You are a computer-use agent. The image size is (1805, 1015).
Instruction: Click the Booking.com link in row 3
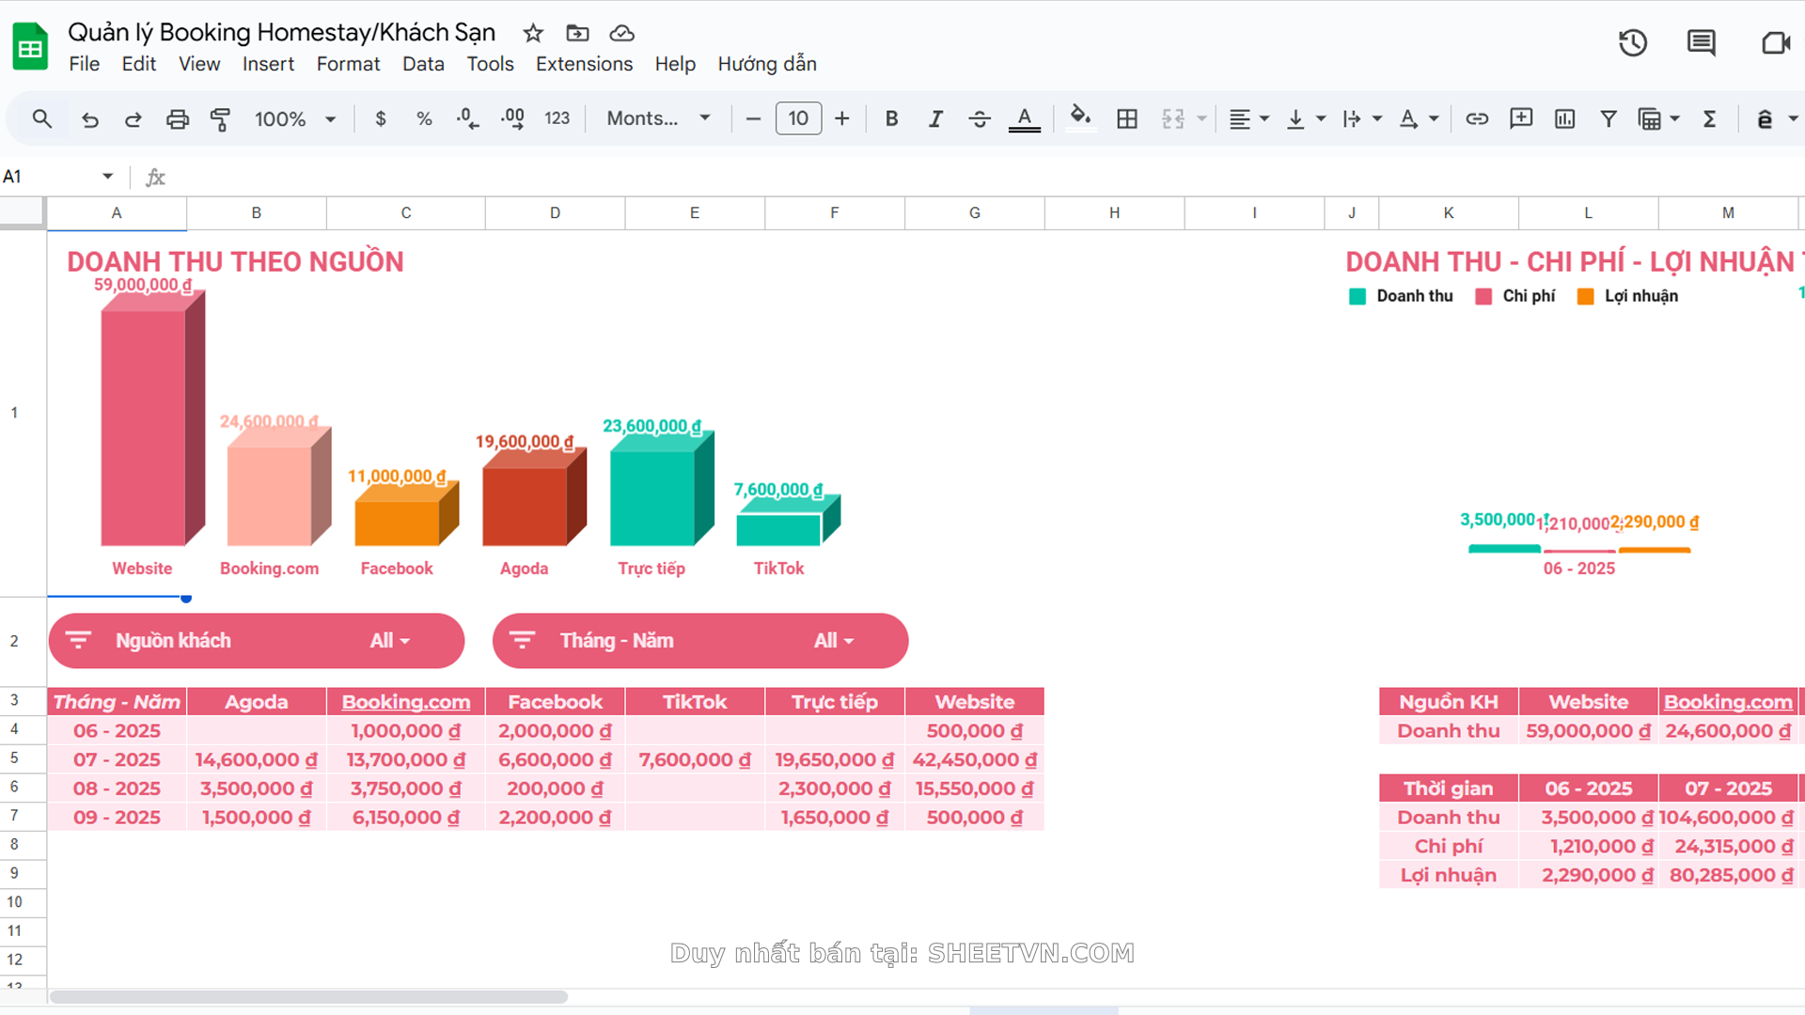click(405, 702)
